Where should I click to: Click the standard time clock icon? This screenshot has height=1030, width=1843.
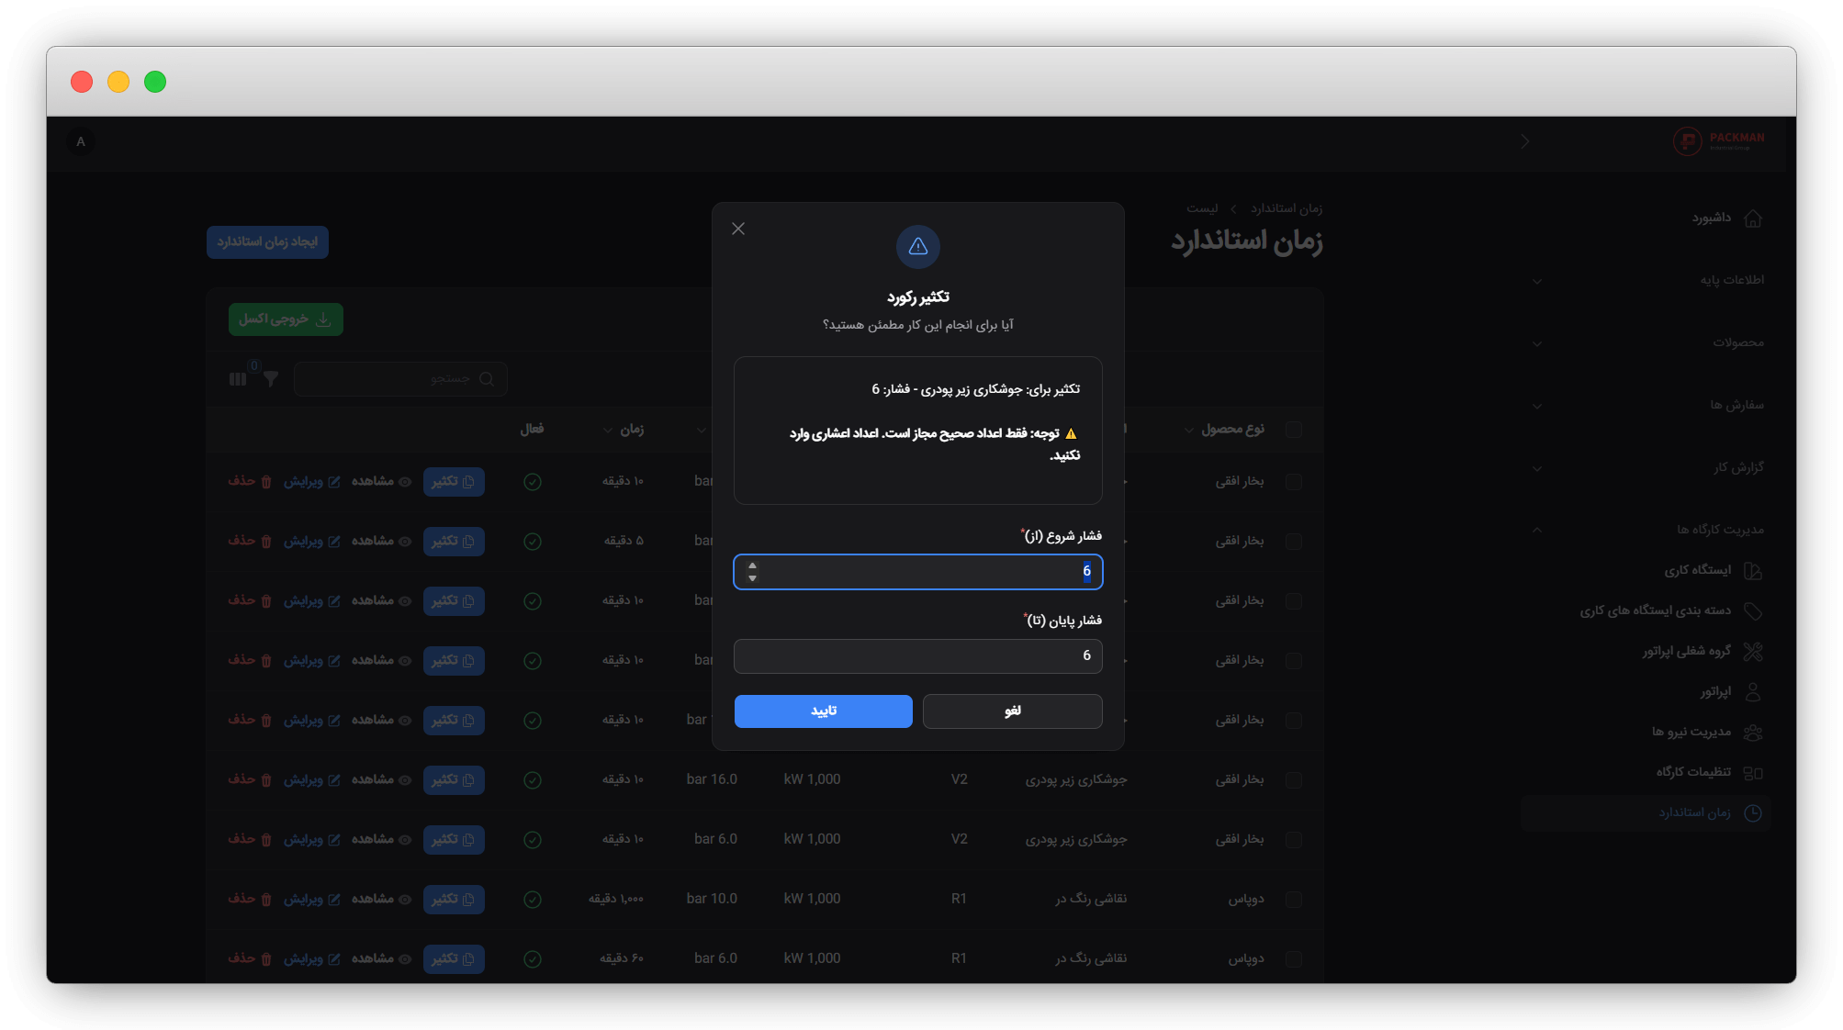(1752, 813)
